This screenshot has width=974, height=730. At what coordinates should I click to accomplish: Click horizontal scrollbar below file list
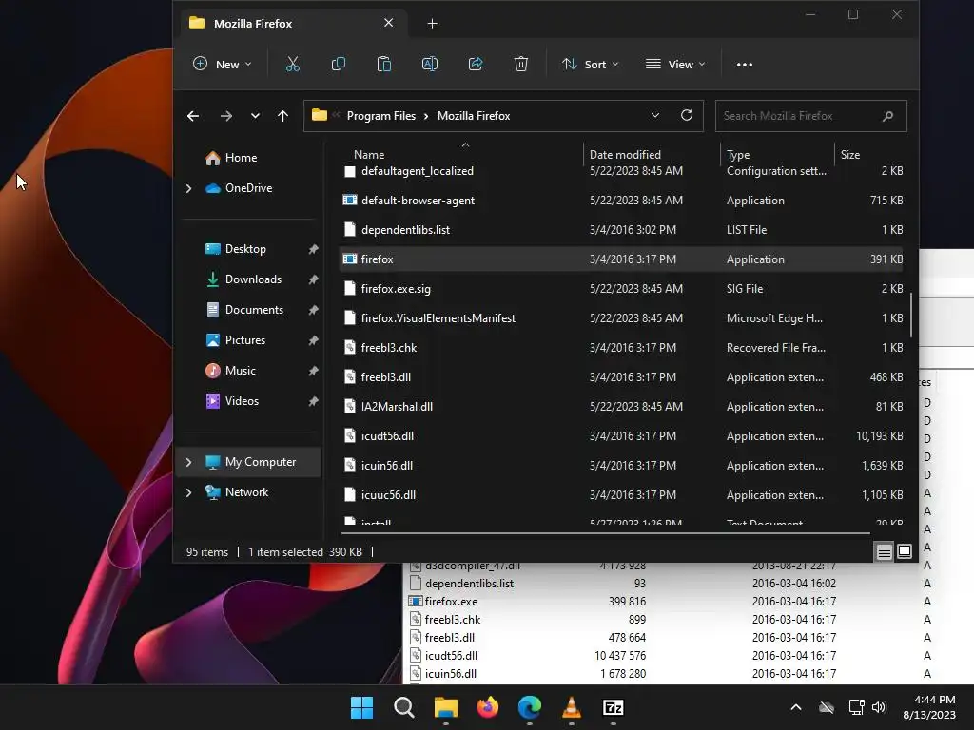(606, 532)
